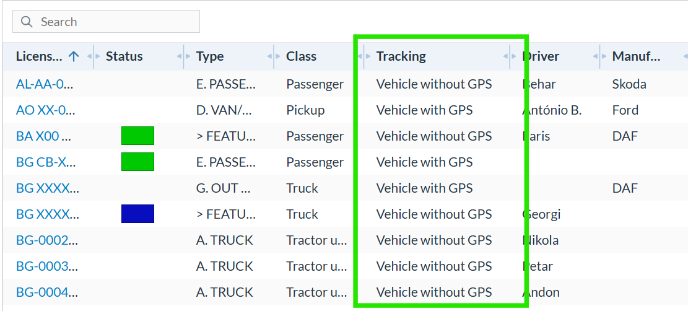
Task: Sort by the Class column header
Action: pyautogui.click(x=301, y=56)
